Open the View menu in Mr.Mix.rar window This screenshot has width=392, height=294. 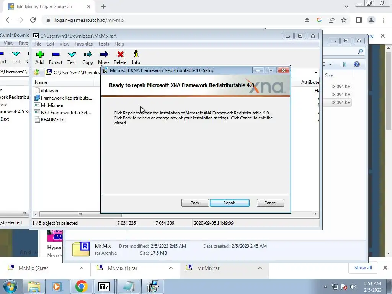pos(64,44)
